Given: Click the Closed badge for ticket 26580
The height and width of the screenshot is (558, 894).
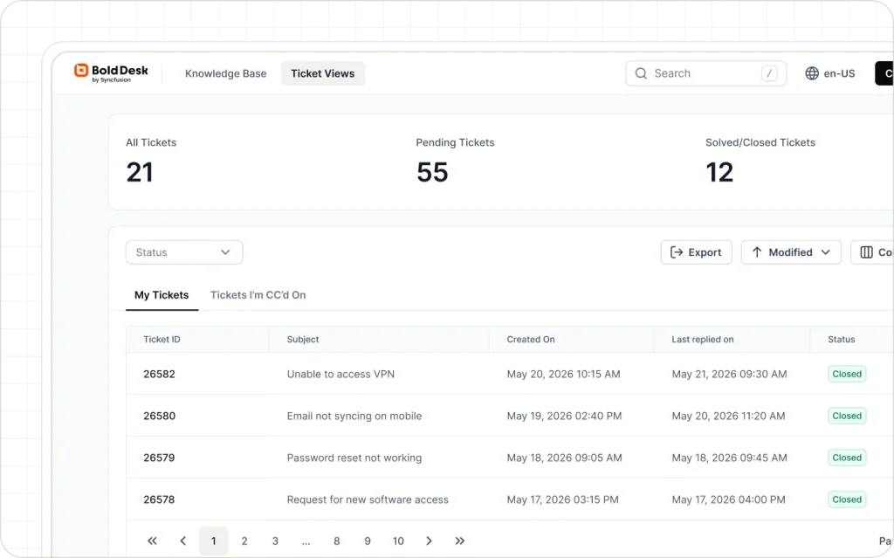Looking at the screenshot, I should point(847,416).
